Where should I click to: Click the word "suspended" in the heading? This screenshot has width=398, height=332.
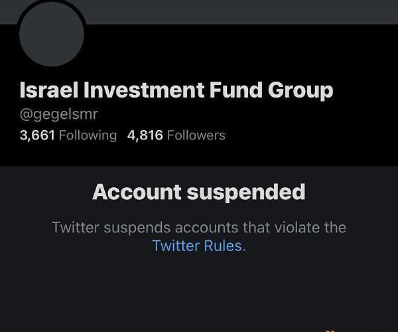(x=246, y=192)
